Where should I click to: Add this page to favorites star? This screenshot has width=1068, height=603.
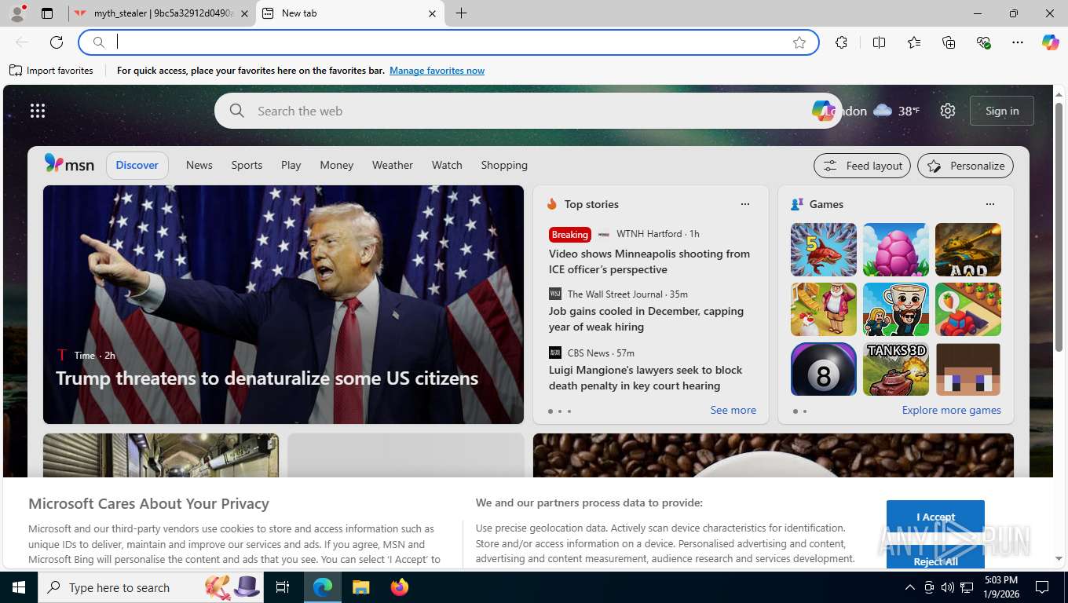click(x=799, y=42)
